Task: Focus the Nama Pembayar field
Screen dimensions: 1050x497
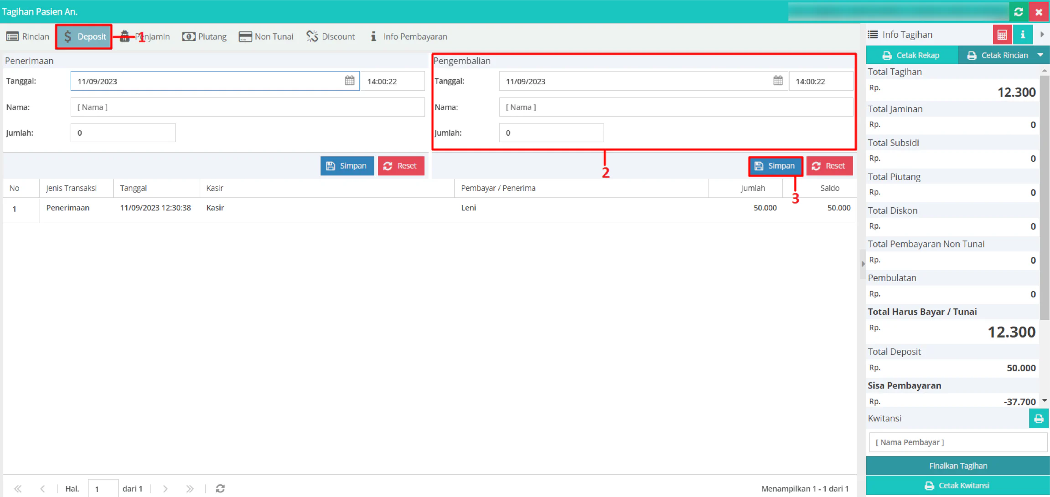Action: click(x=958, y=442)
